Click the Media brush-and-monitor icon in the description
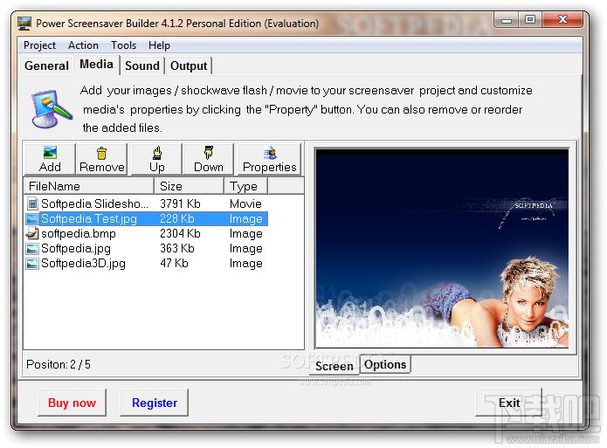 [x=52, y=109]
